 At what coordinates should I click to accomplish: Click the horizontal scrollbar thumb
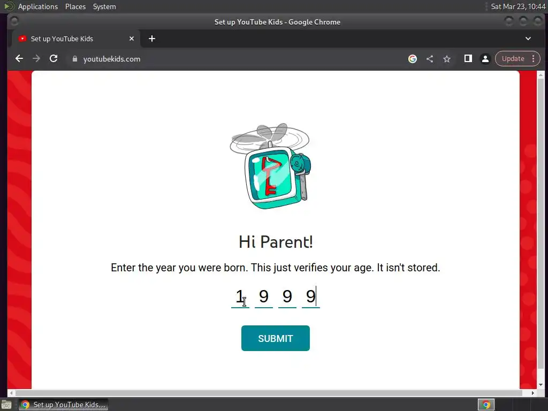point(269,393)
